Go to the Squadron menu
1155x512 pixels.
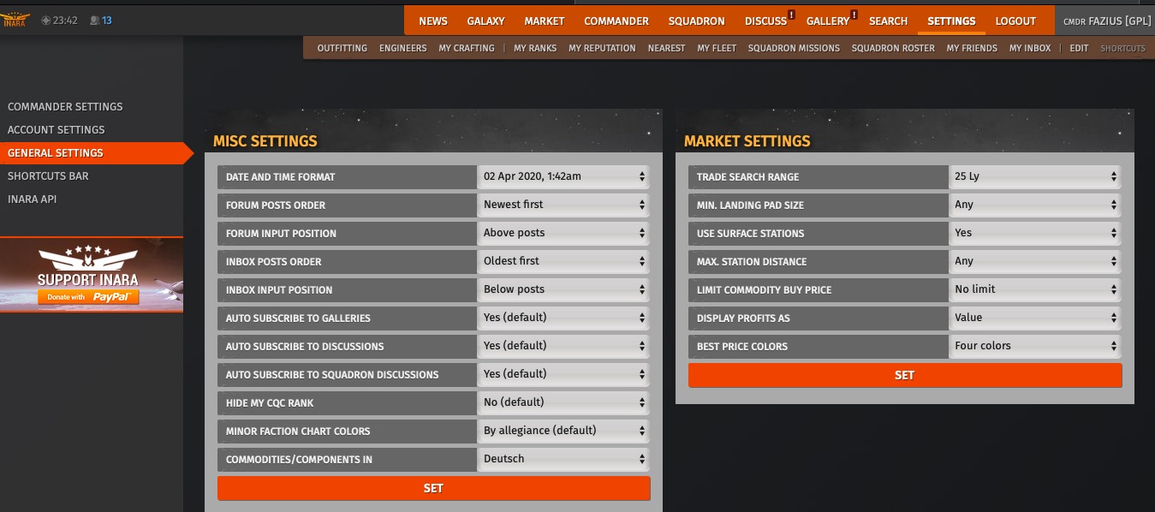[696, 21]
